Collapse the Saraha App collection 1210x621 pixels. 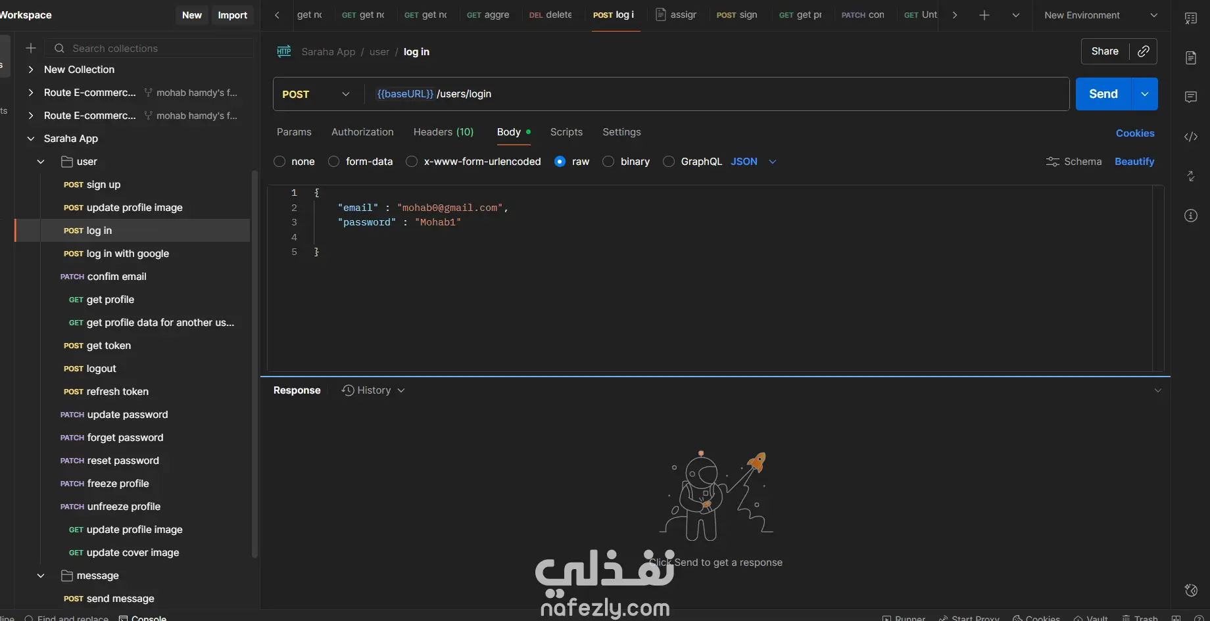(x=31, y=139)
